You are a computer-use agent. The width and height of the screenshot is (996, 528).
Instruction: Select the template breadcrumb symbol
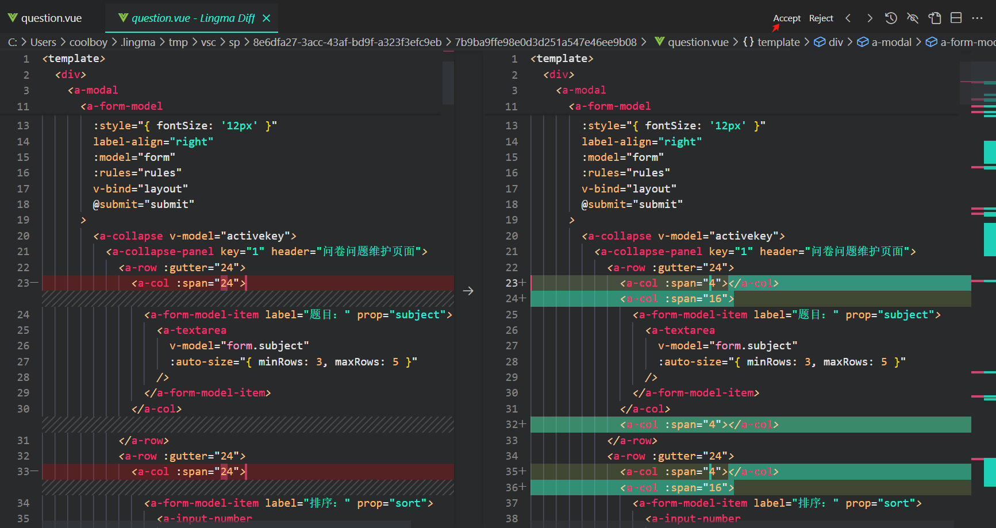[779, 42]
